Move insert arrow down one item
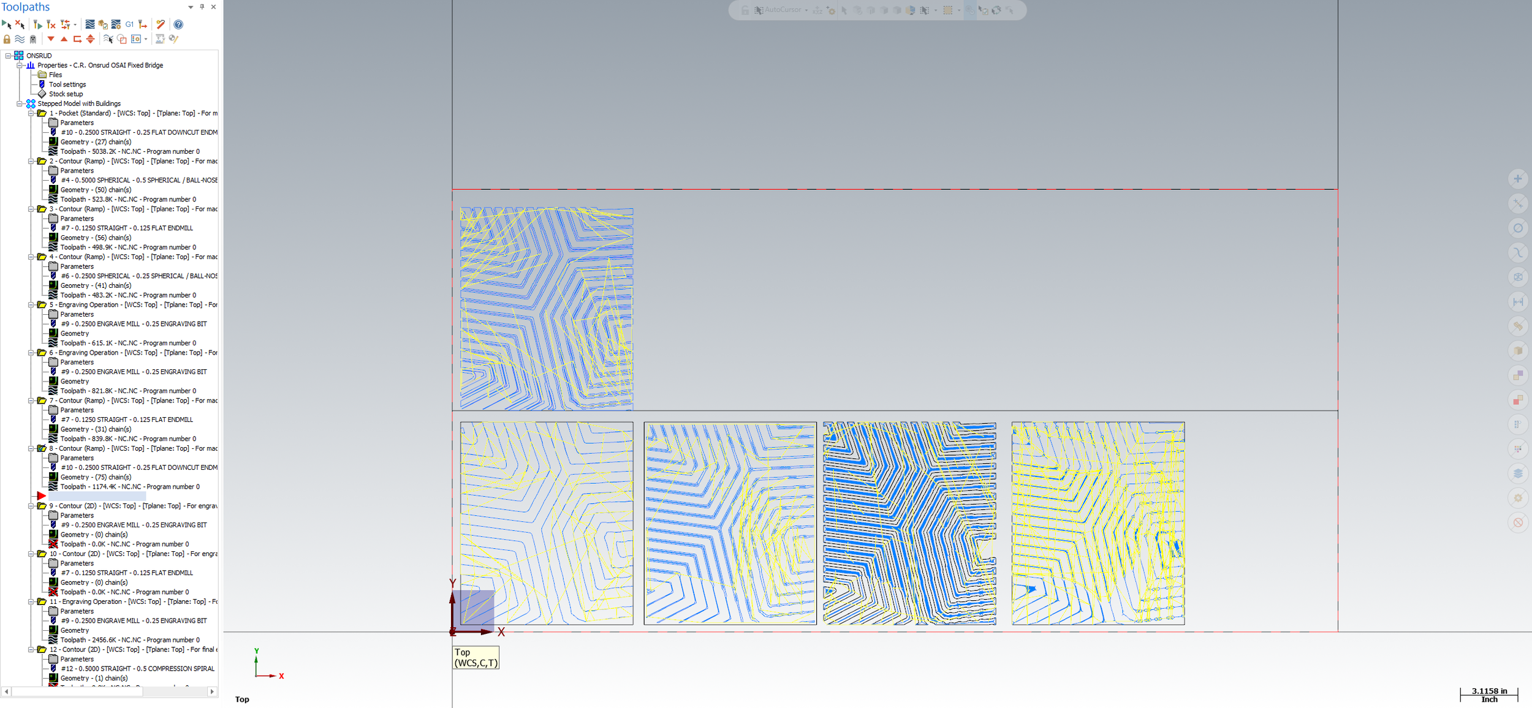The image size is (1532, 708). coord(51,39)
